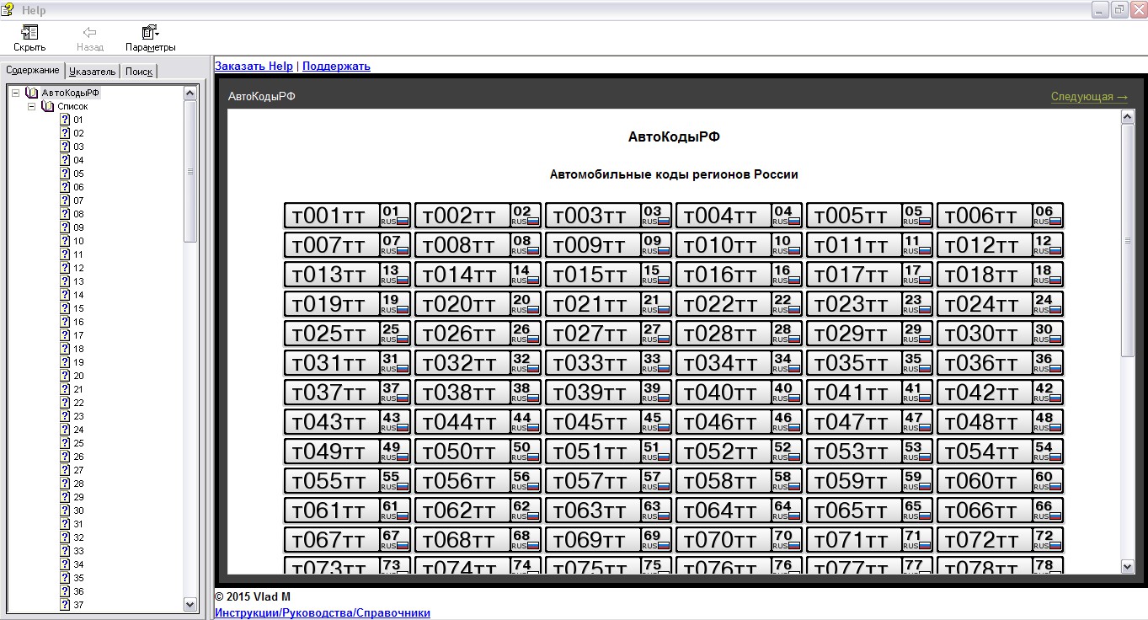Switch to the Поиск tab
Image resolution: width=1148 pixels, height=620 pixels.
click(x=139, y=72)
